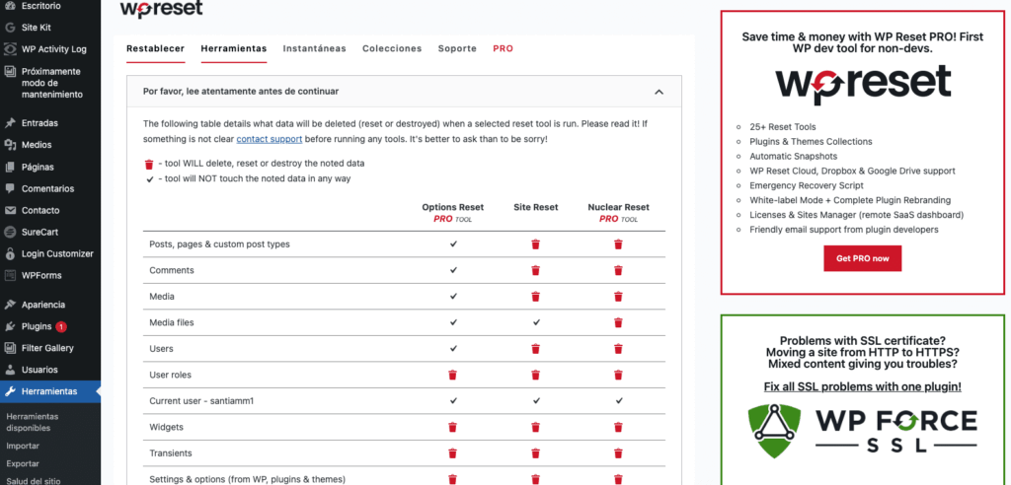Image resolution: width=1011 pixels, height=485 pixels.
Task: Open the Exportar submenu item
Action: pyautogui.click(x=23, y=463)
